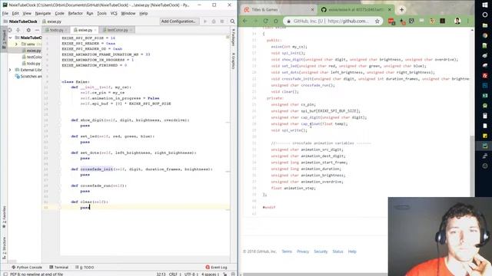Expand External Libraries in project tree
The image size is (492, 276).
coord(10,70)
